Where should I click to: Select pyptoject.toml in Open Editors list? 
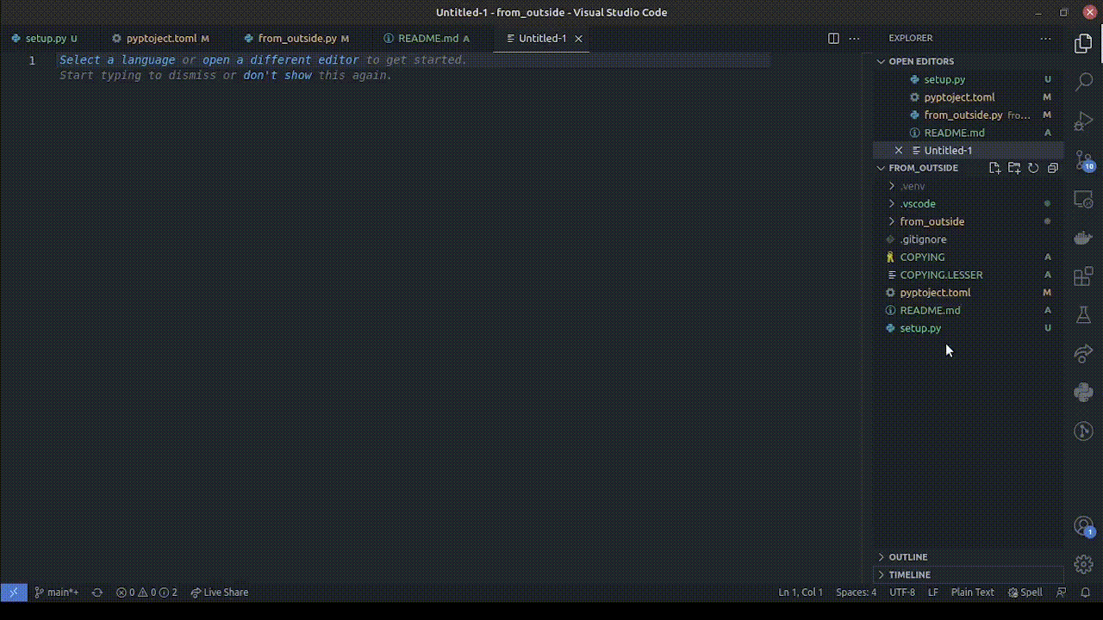[969, 97]
